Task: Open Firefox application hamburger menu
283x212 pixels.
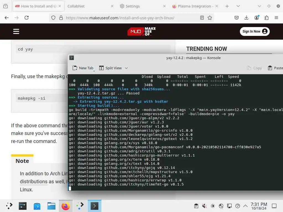Action: (276, 18)
